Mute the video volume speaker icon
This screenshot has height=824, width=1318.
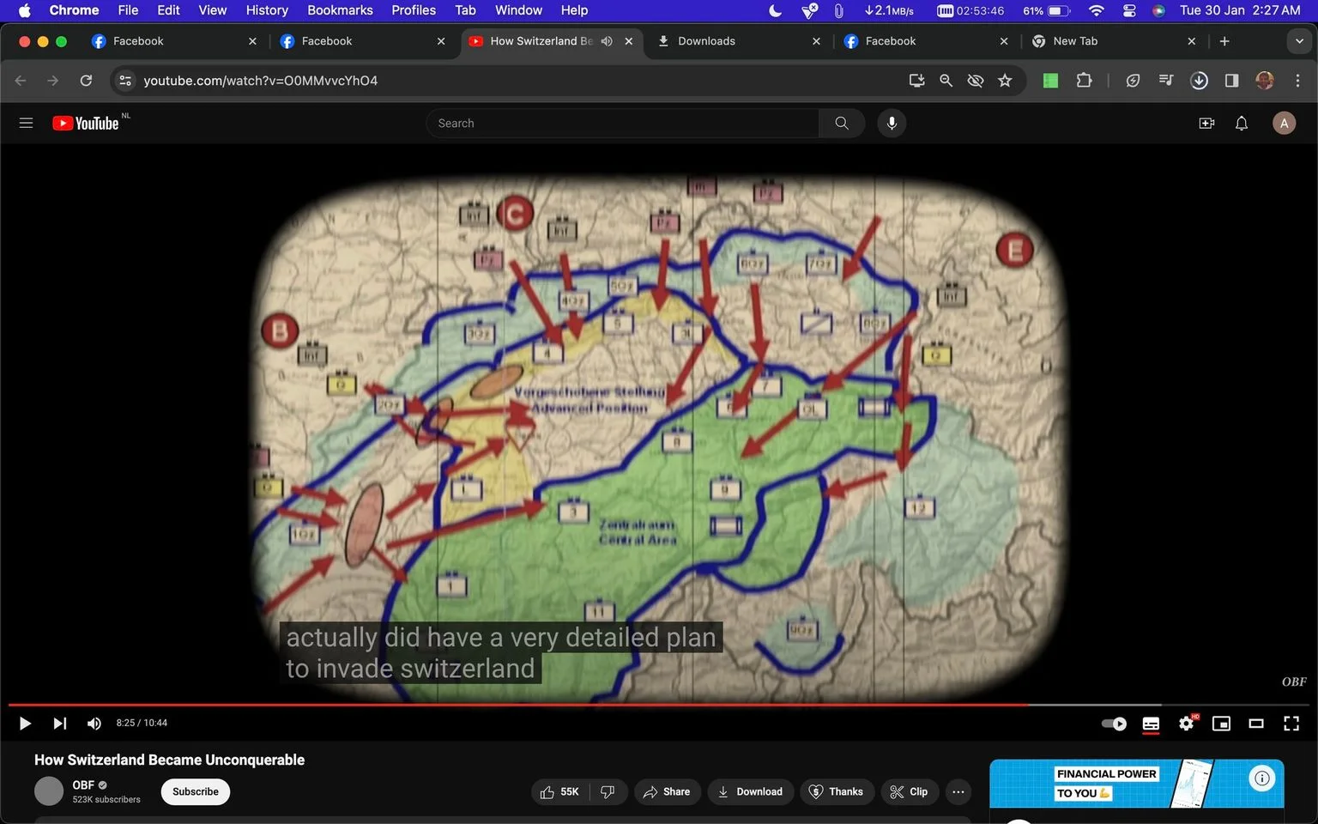click(x=94, y=724)
